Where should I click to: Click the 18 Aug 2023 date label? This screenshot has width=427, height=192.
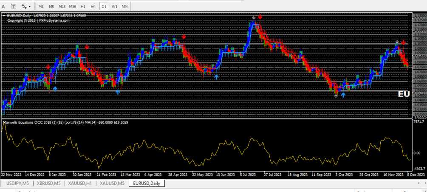[298, 175]
